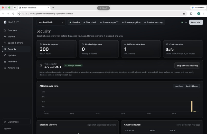
Task: Select the Security sidebar item
Action: point(16,49)
